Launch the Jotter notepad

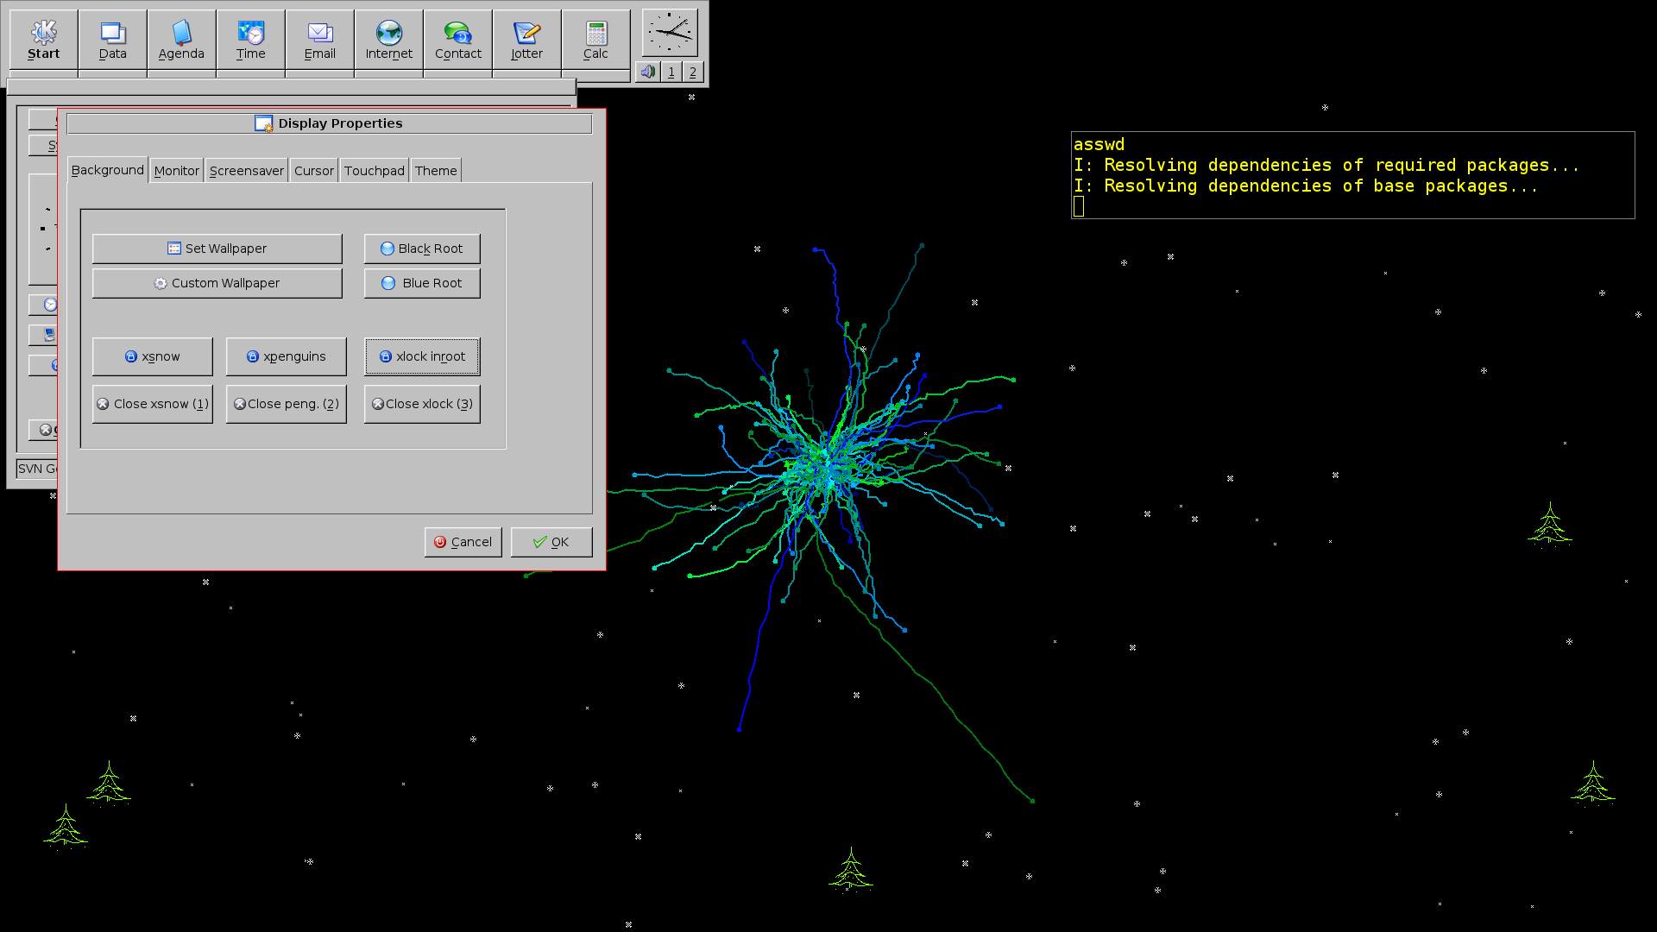526,40
